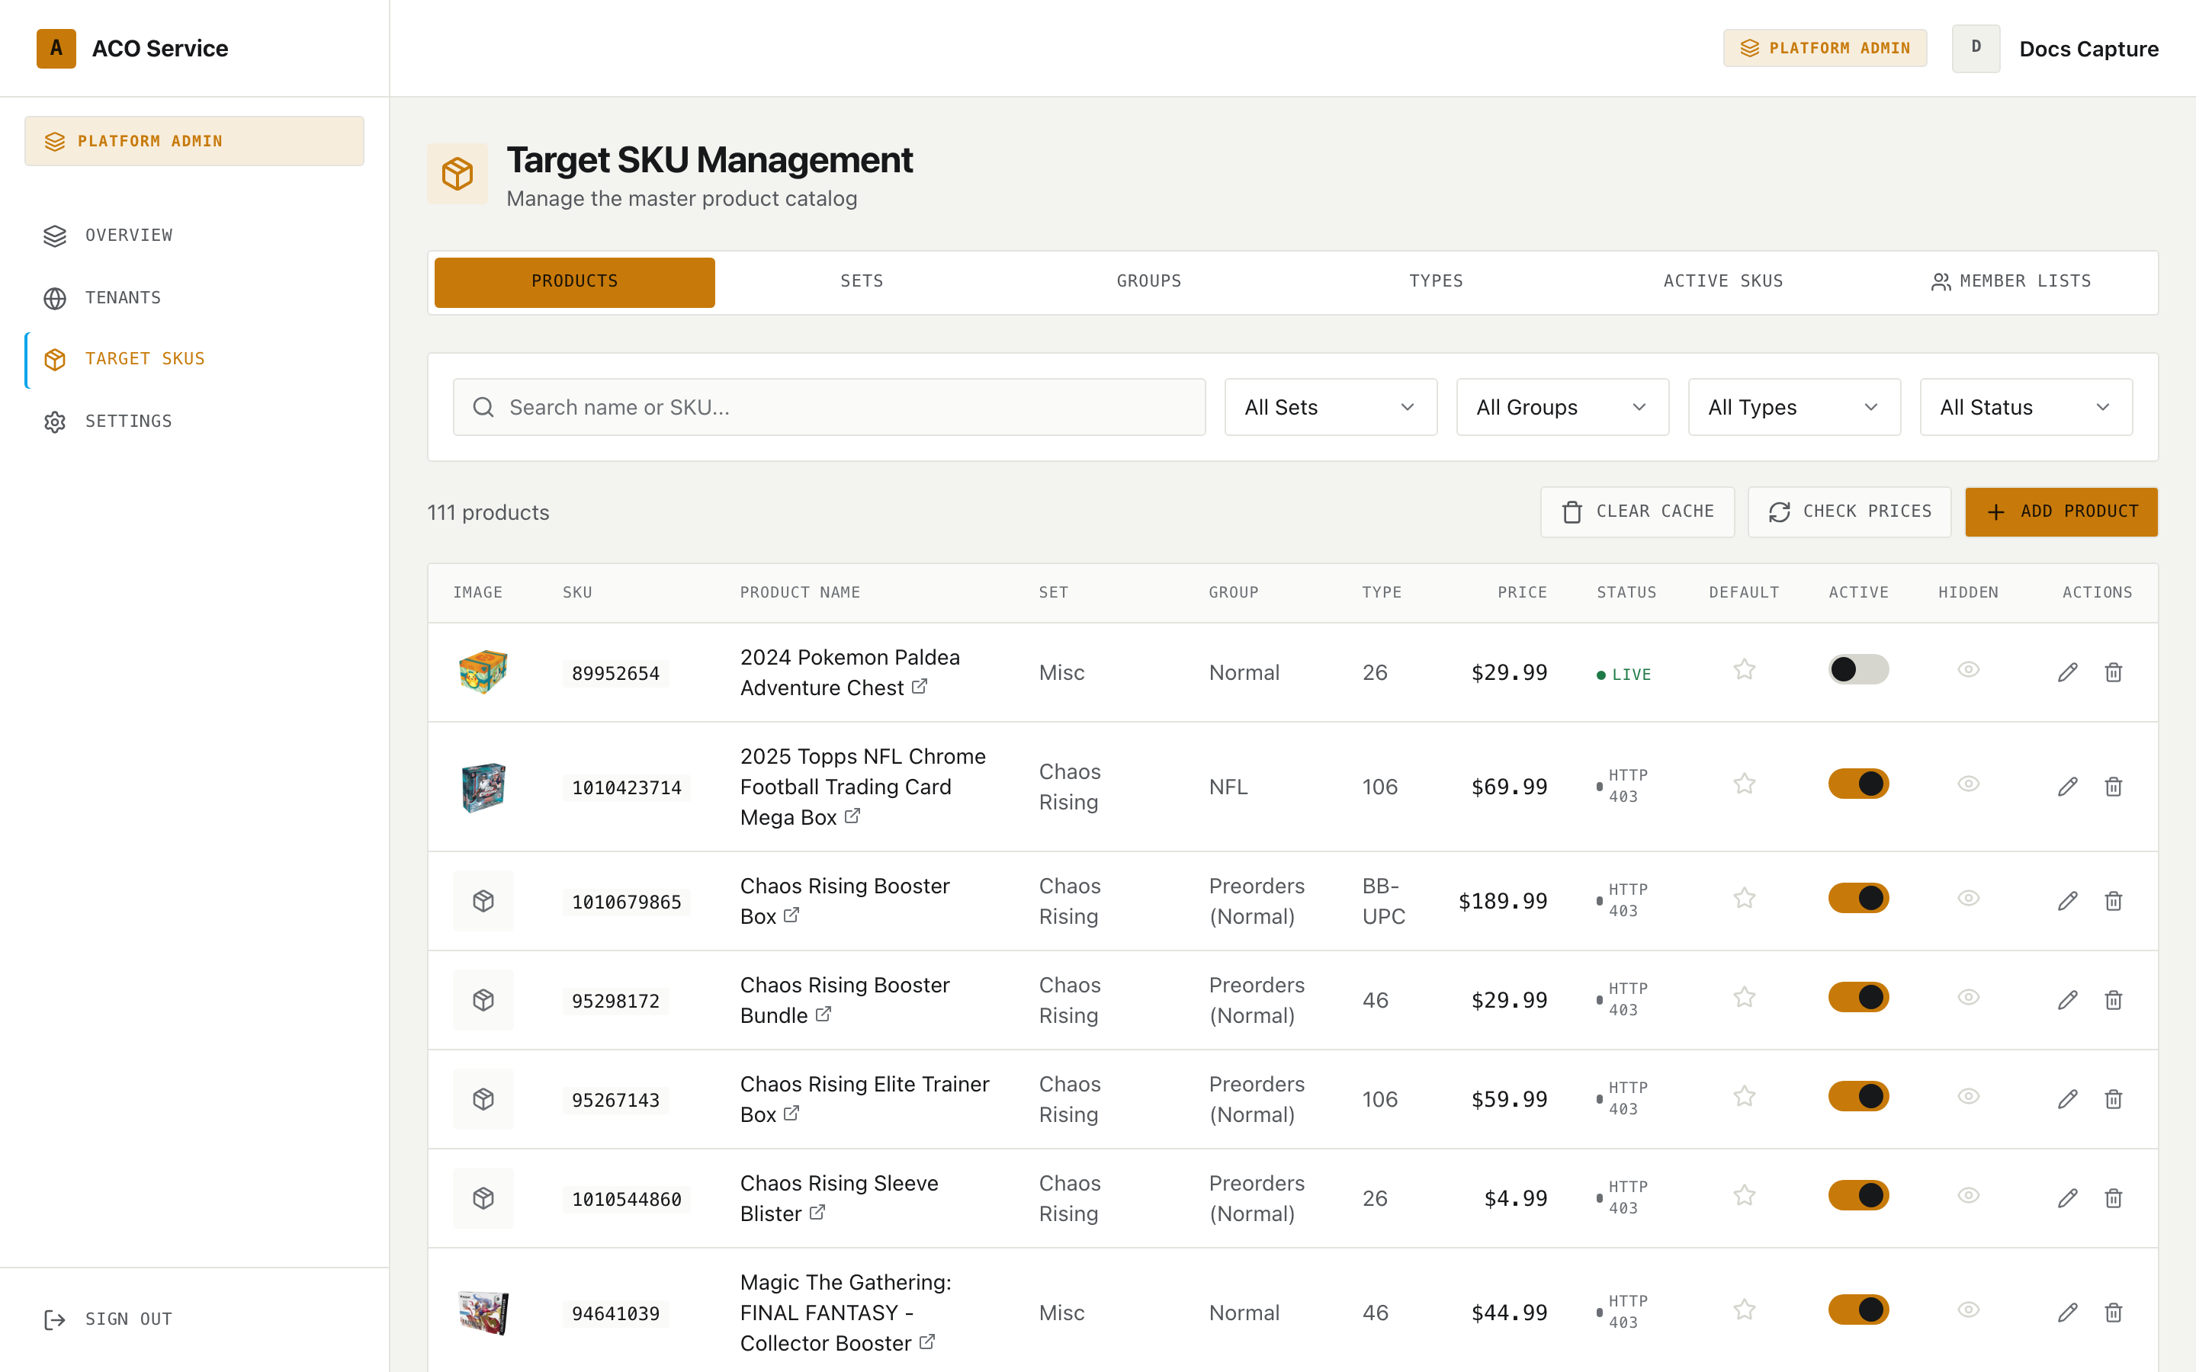Delete the Chaos Rising Booster Box row

tap(2114, 901)
